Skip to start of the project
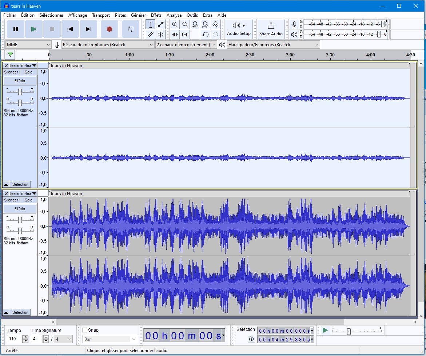This screenshot has height=356, width=426. pyautogui.click(x=70, y=29)
